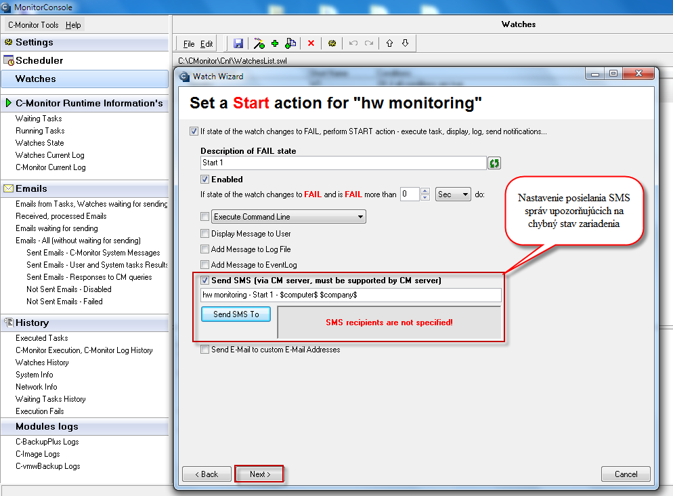Open Executed Tasks under History
Screen dimensions: 673x496
tap(41, 338)
